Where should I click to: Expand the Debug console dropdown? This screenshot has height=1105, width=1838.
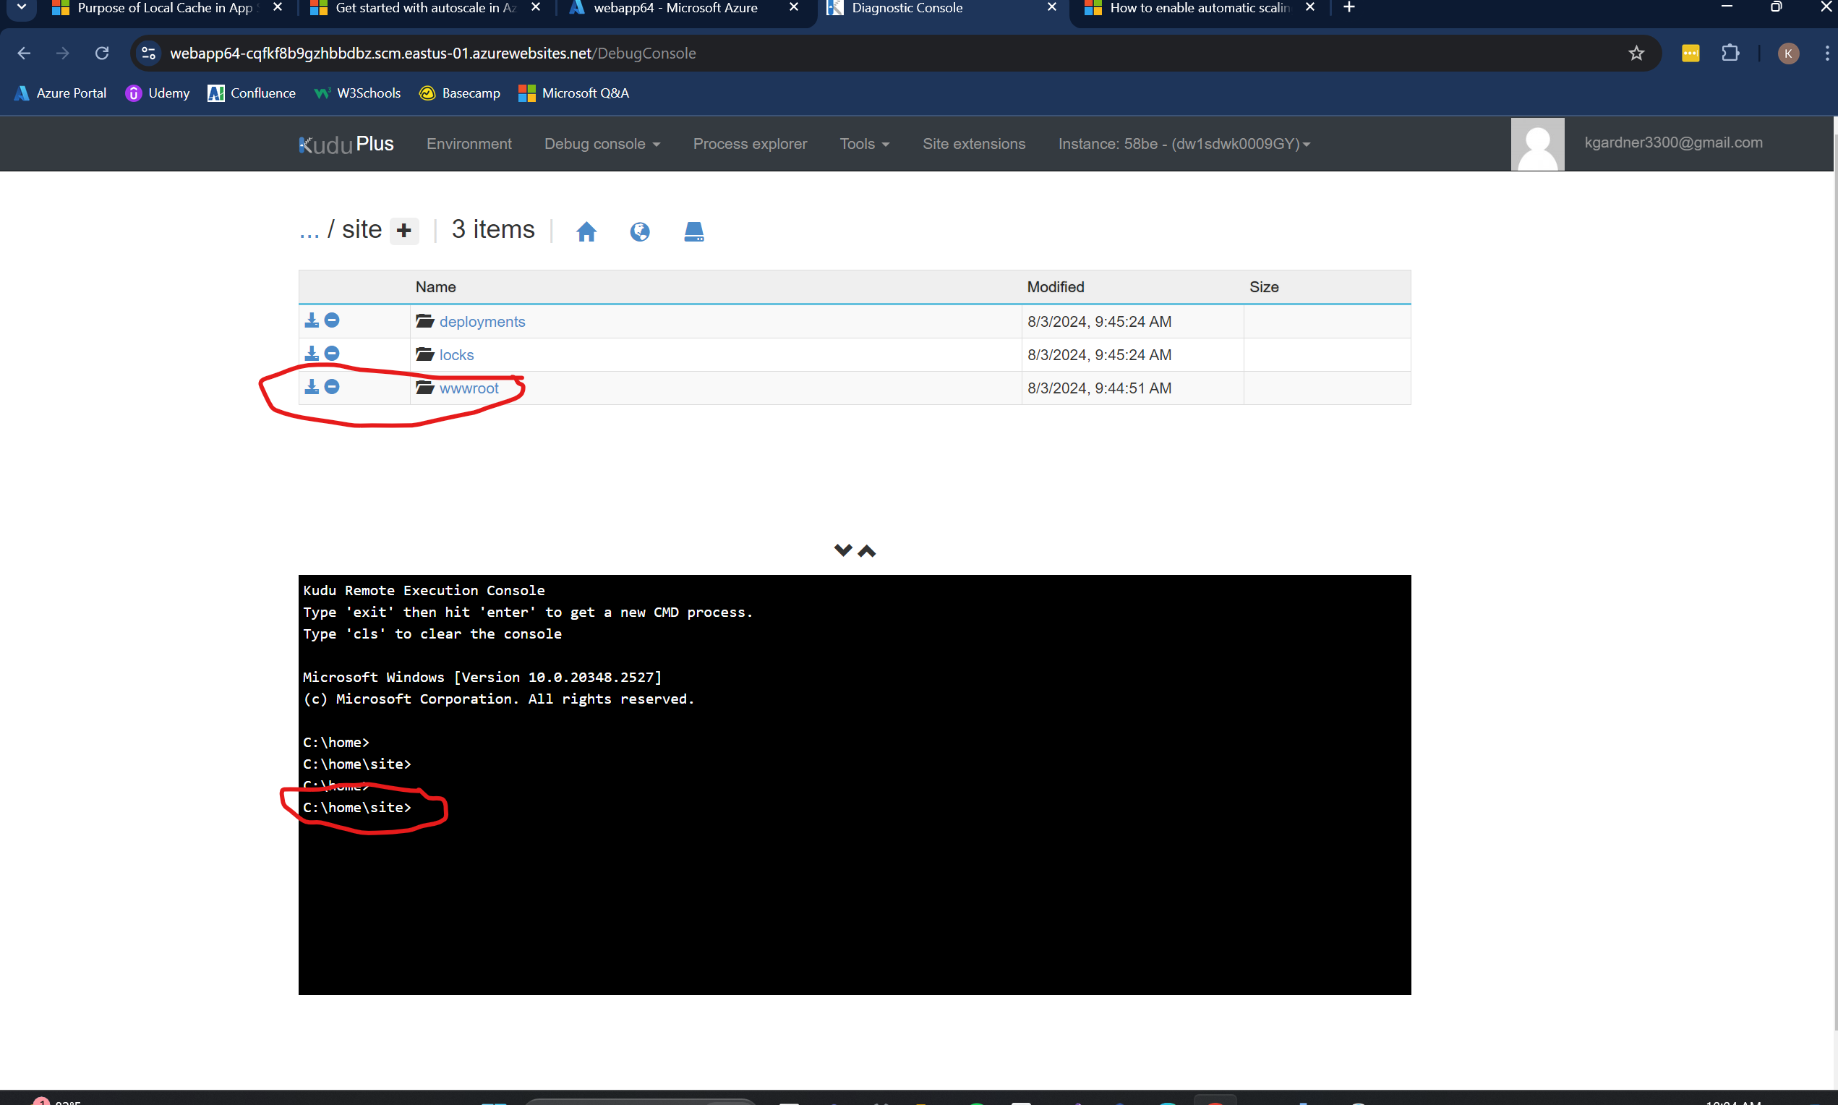coord(602,144)
